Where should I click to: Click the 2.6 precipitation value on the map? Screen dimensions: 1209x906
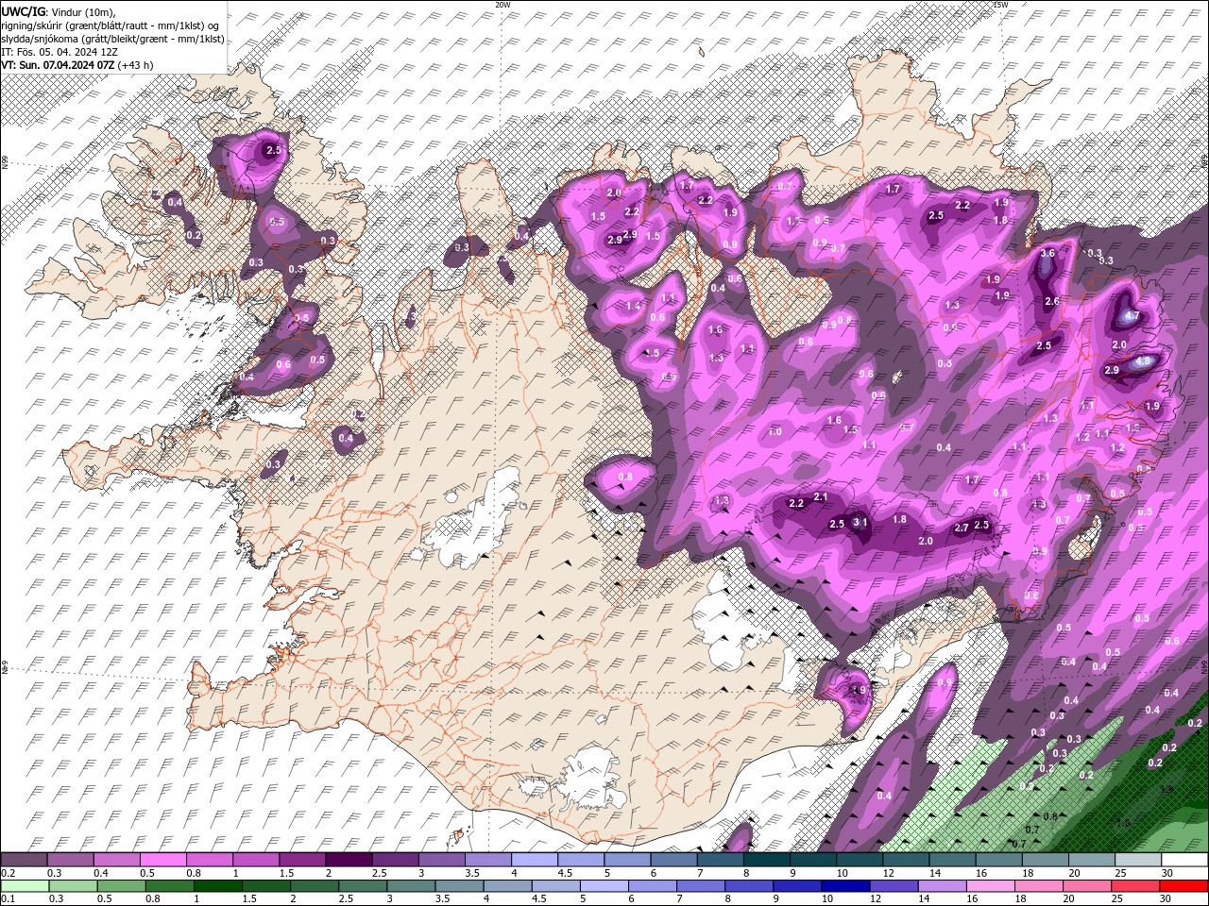tap(1052, 301)
